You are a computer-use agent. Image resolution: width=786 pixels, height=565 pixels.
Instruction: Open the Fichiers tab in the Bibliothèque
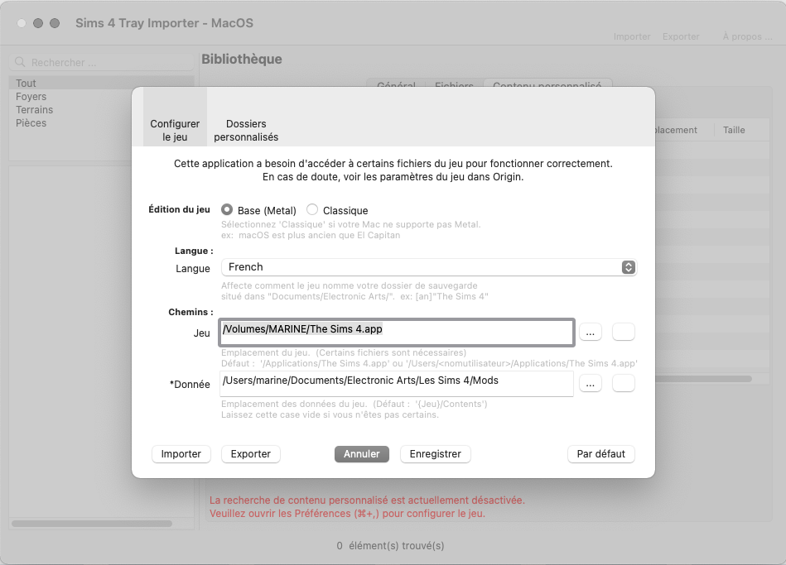[x=454, y=84]
